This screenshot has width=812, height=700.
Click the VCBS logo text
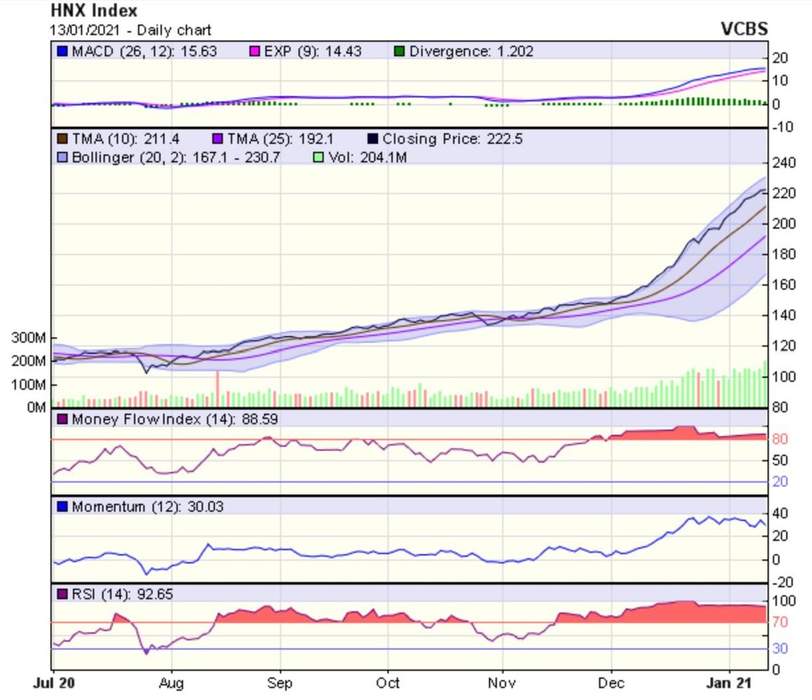tap(744, 29)
